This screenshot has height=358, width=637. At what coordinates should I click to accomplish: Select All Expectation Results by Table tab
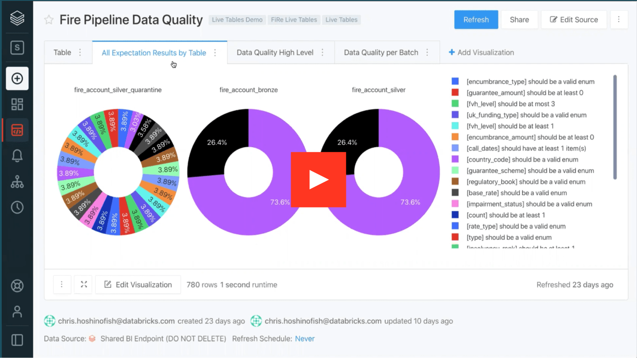pos(154,53)
